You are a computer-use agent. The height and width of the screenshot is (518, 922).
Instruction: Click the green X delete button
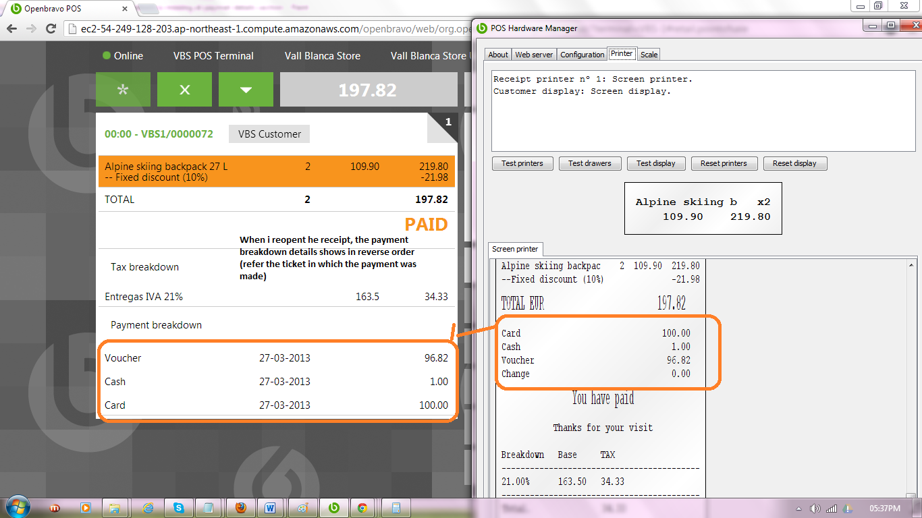(x=184, y=90)
